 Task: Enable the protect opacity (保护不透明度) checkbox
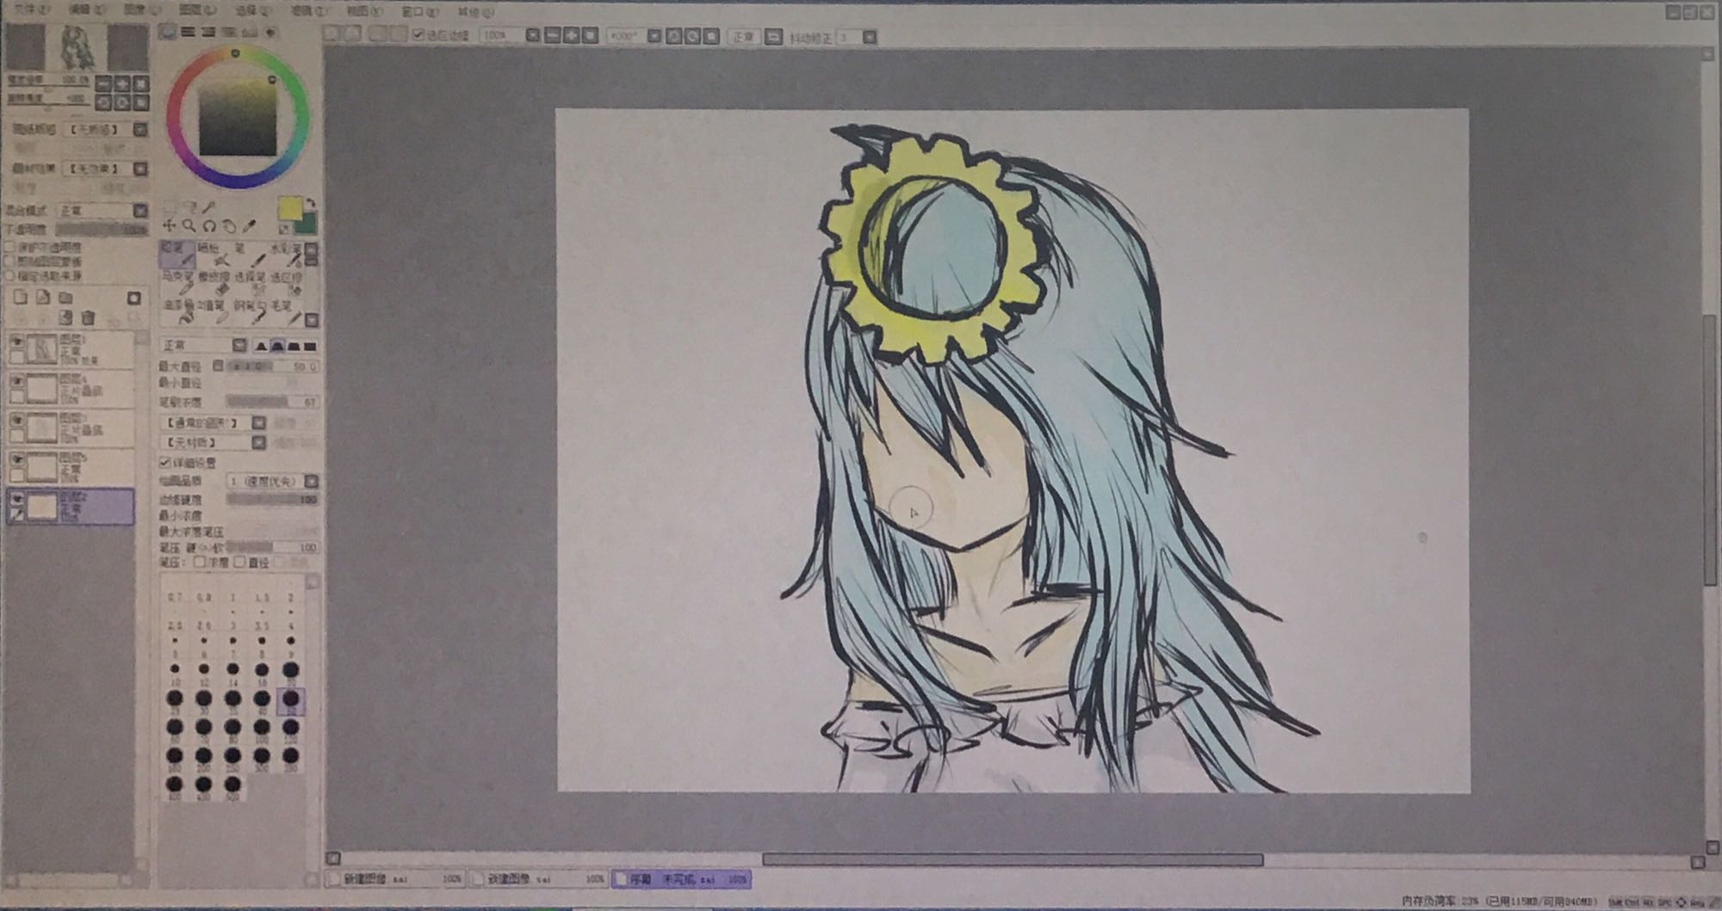pos(10,247)
